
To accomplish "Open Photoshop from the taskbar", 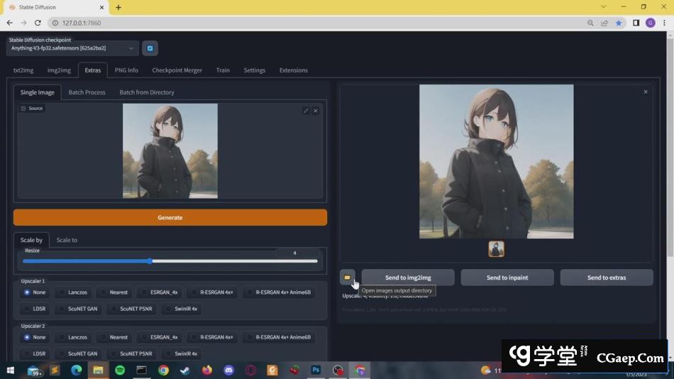I will [x=316, y=370].
